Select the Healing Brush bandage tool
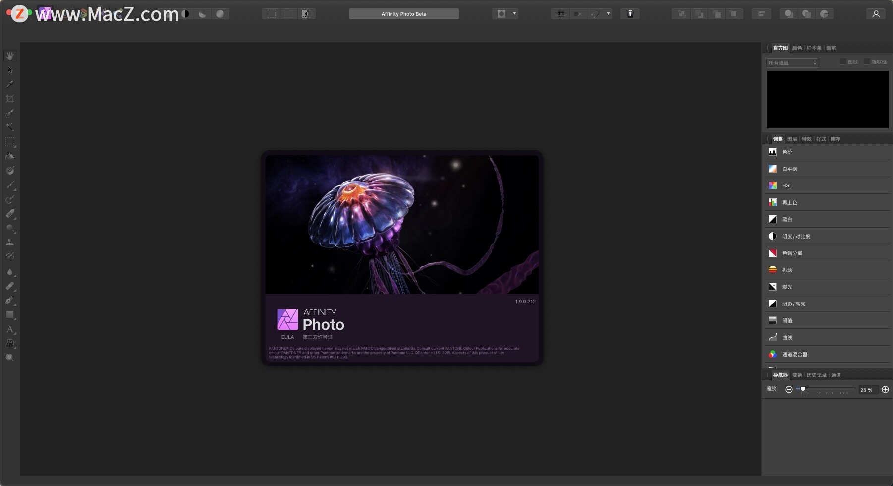Screen dimensions: 893x486 point(10,286)
